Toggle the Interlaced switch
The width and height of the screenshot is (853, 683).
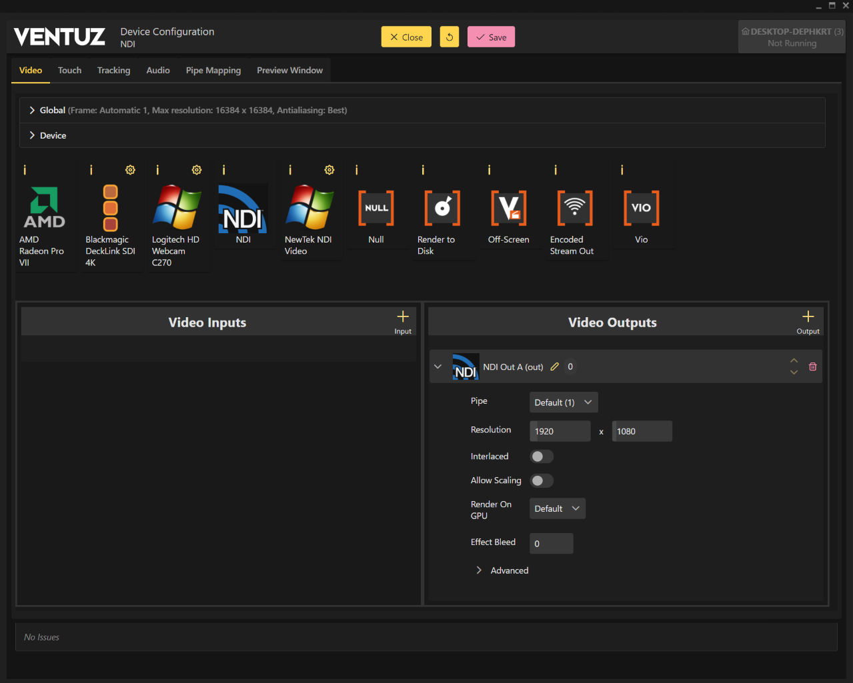click(542, 456)
